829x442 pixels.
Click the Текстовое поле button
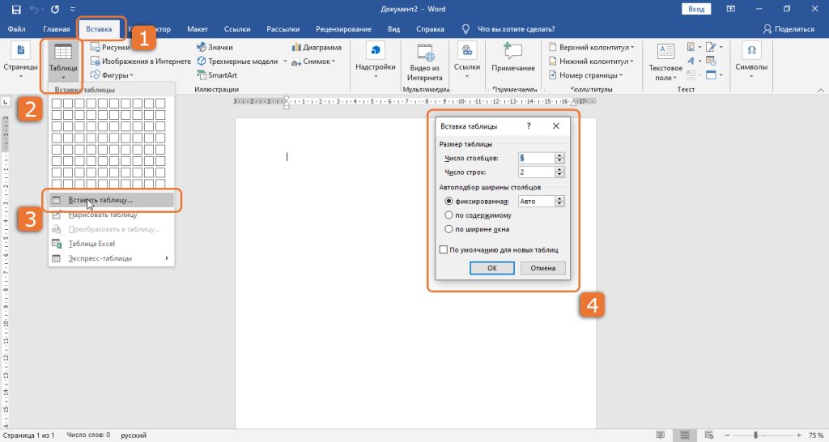coord(665,62)
